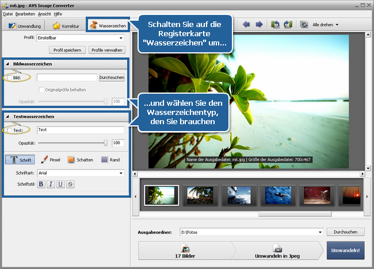374x269 pixels.
Task: Select the red room thumbnail in filmstrip
Action: coord(316,195)
